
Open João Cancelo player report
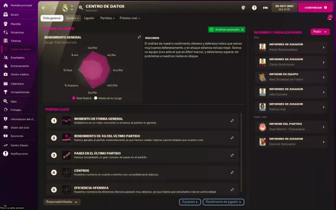coord(291,92)
